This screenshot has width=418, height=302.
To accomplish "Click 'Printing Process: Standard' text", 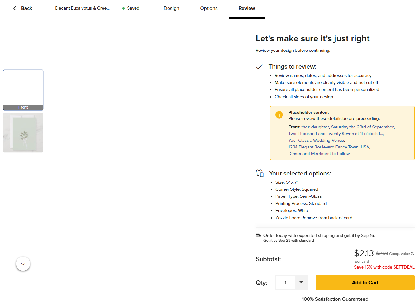I will pos(301,203).
